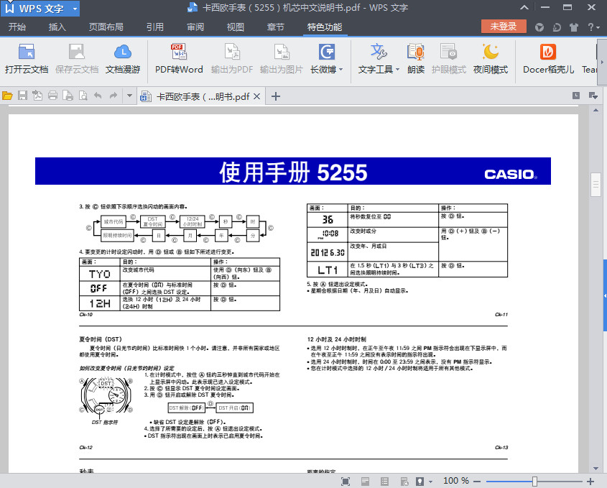Click the zoom slider handle
The width and height of the screenshot is (607, 488).
534,482
